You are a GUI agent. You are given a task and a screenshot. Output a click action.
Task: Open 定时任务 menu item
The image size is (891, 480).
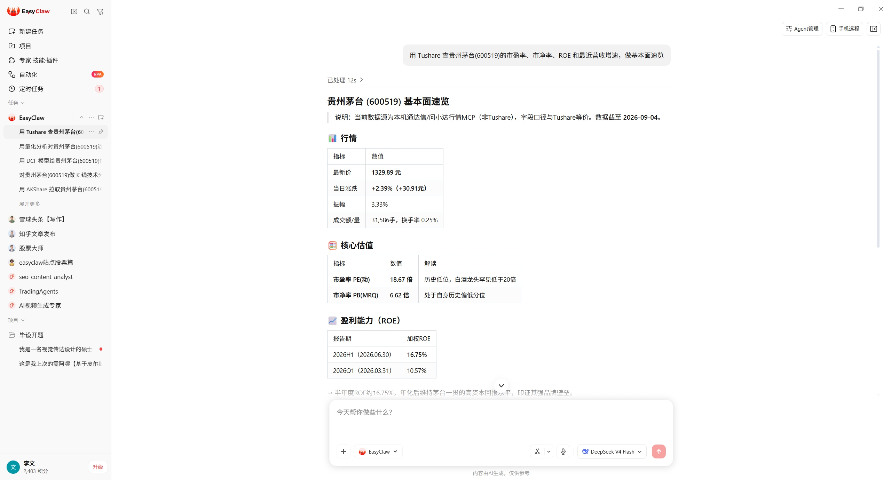point(56,89)
